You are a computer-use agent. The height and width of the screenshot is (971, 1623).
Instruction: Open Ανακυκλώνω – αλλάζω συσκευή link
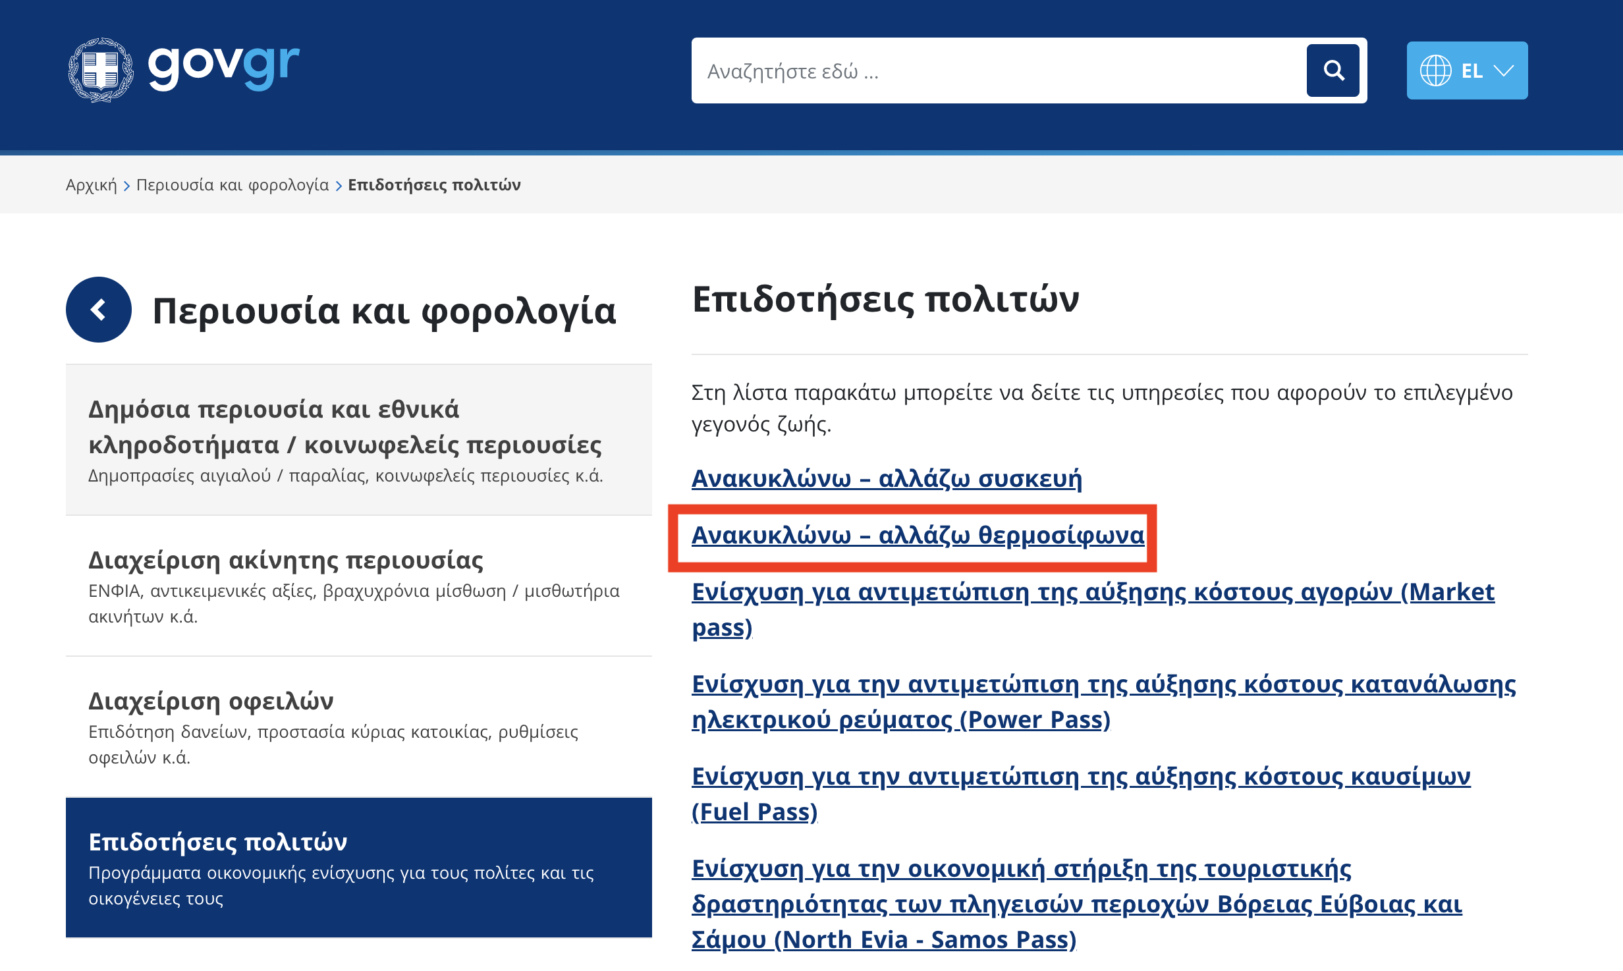pos(887,478)
